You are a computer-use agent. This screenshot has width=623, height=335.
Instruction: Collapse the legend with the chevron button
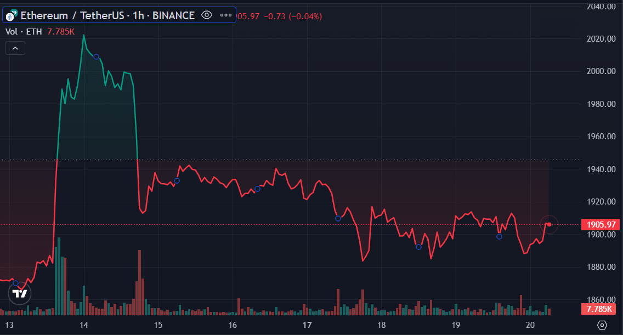15,48
